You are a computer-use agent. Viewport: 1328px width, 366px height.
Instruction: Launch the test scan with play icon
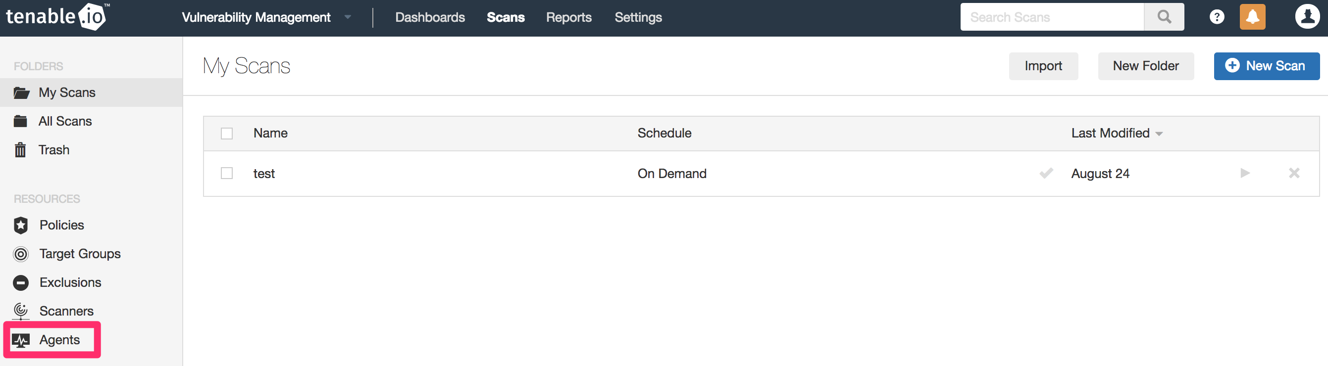(x=1245, y=173)
